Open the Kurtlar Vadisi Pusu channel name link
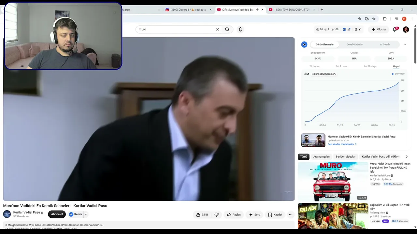The width and height of the screenshot is (417, 234). coord(27,213)
